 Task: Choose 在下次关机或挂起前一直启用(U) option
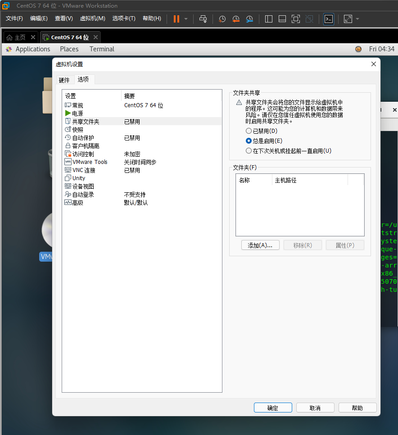tap(289, 151)
